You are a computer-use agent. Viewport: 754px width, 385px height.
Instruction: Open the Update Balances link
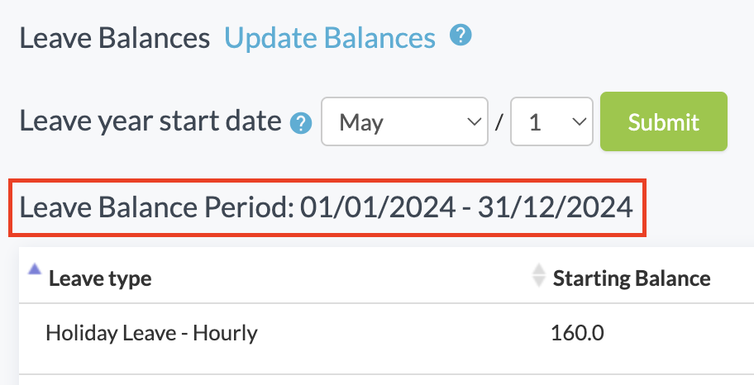330,38
